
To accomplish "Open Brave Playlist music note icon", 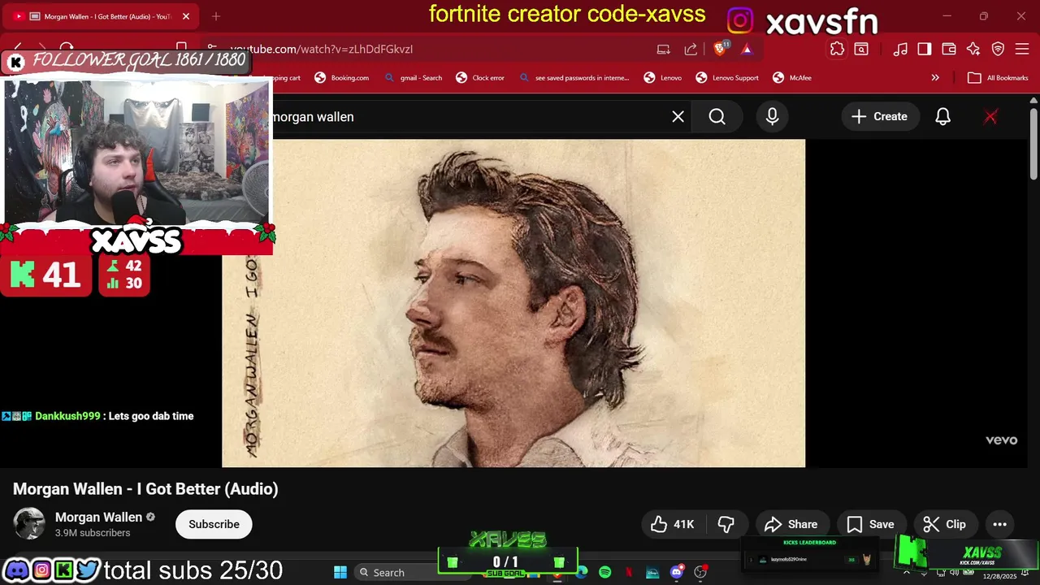I will (x=900, y=49).
